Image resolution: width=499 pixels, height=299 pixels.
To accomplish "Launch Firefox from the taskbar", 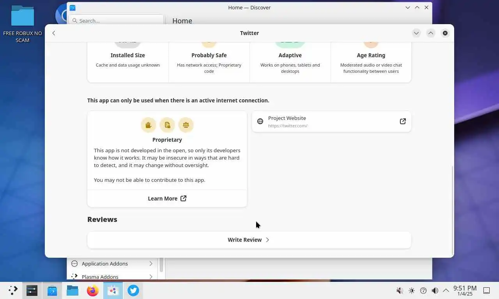I will (x=93, y=290).
